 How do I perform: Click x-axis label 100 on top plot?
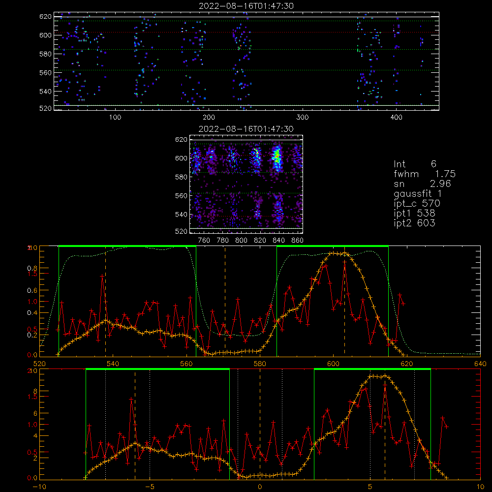(115, 118)
